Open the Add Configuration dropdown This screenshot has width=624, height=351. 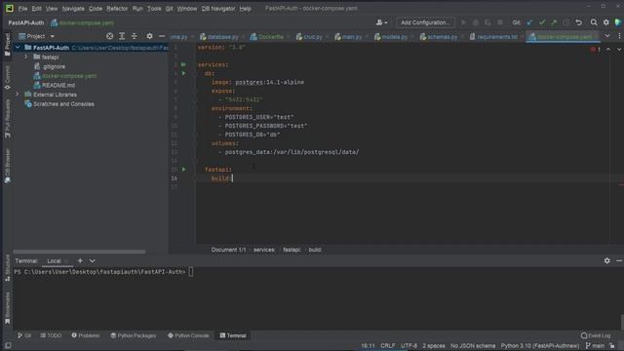[425, 22]
